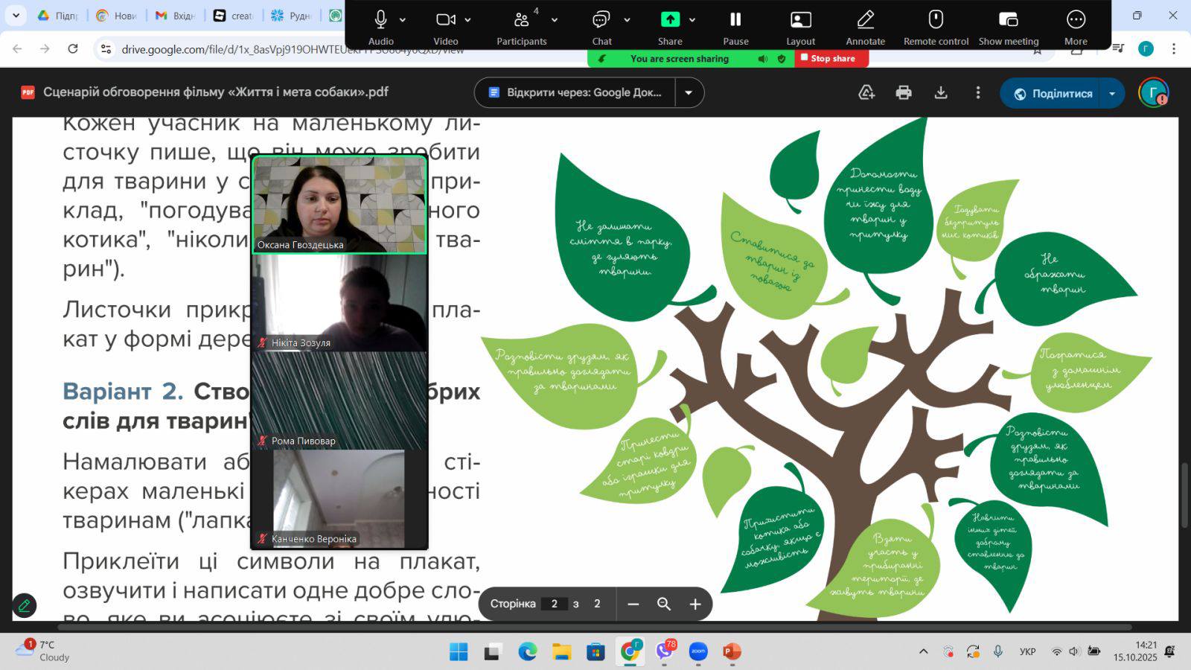Print the PDF using the printer icon
This screenshot has height=670, width=1191.
(x=904, y=93)
